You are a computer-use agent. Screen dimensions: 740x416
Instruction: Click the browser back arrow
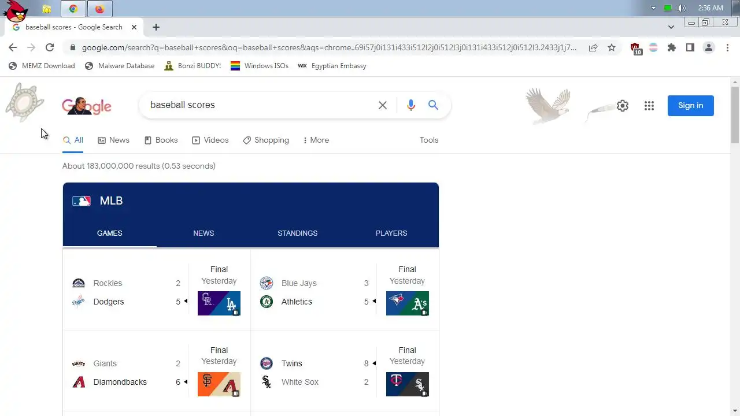point(13,48)
